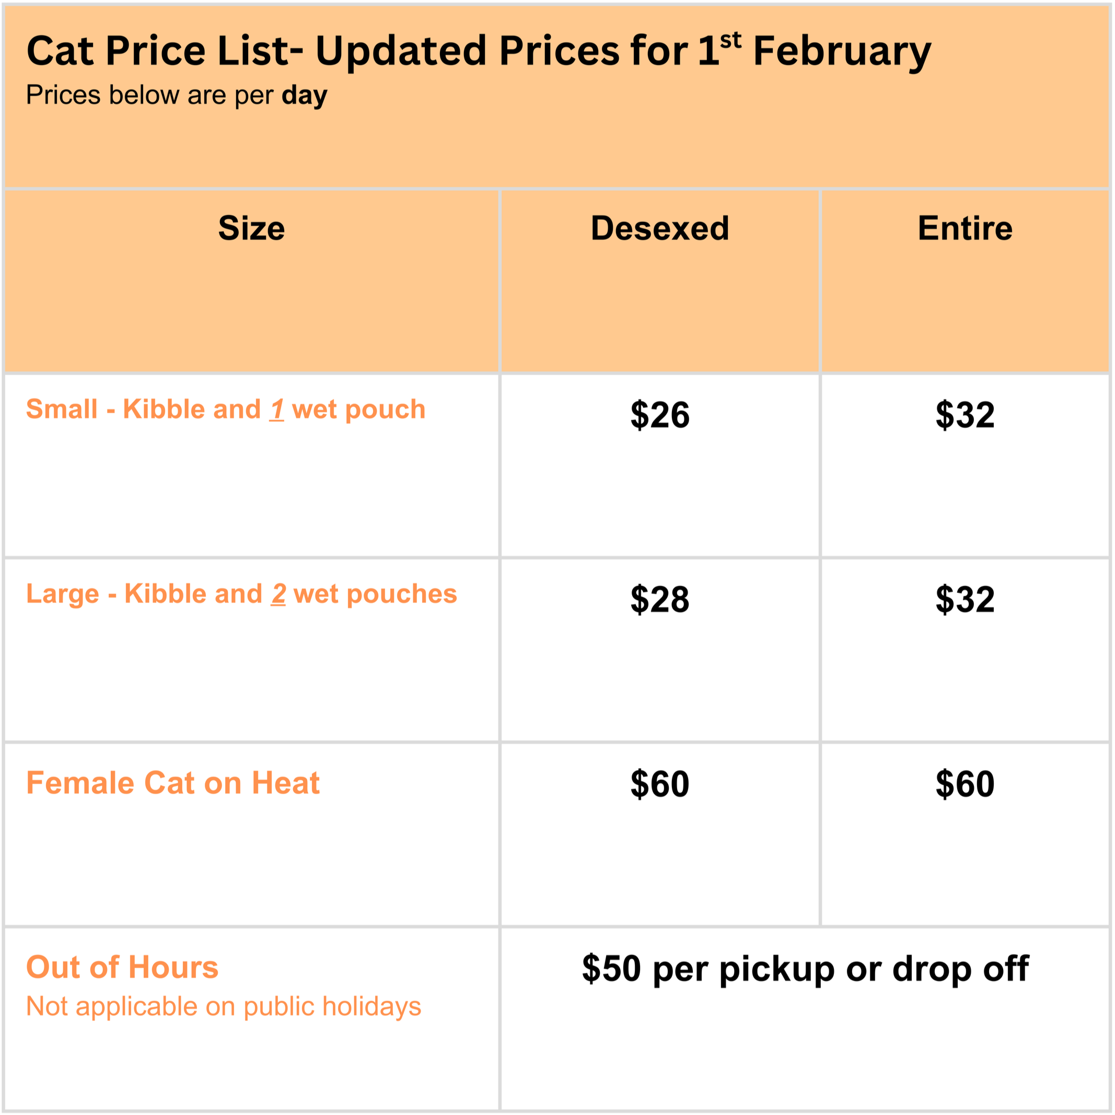The width and height of the screenshot is (1115, 1115).
Task: Click the Small kibble row label
Action: (x=225, y=409)
